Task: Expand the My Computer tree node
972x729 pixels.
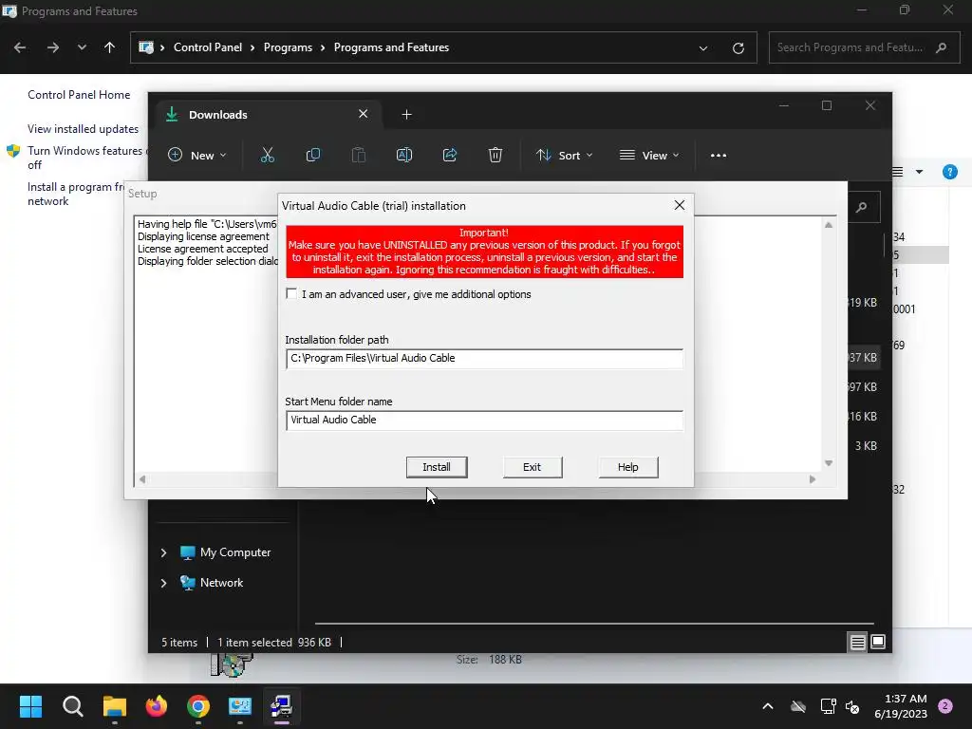Action: (163, 552)
